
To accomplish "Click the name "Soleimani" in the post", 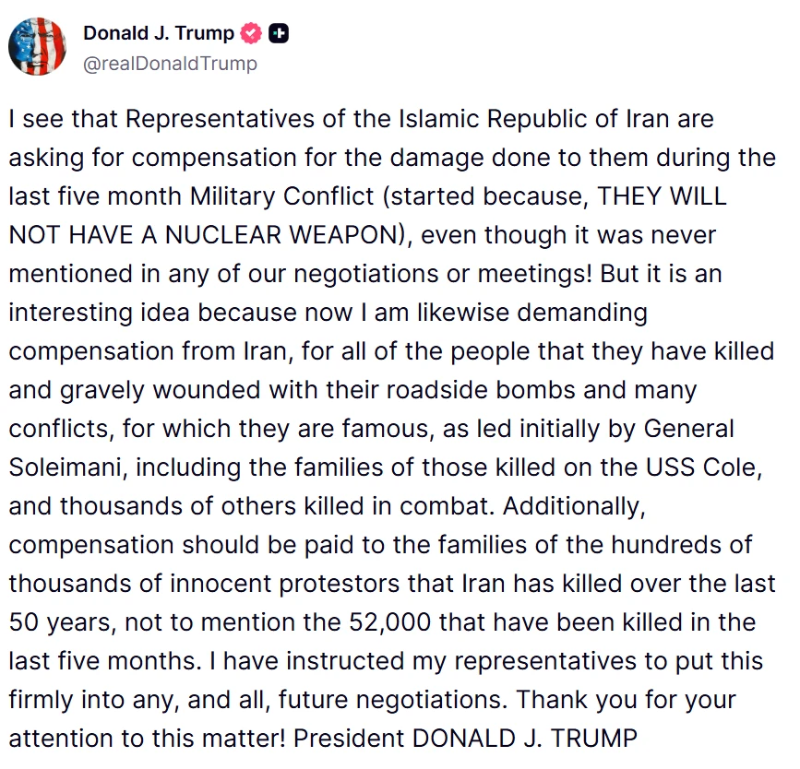I will 66,467.
